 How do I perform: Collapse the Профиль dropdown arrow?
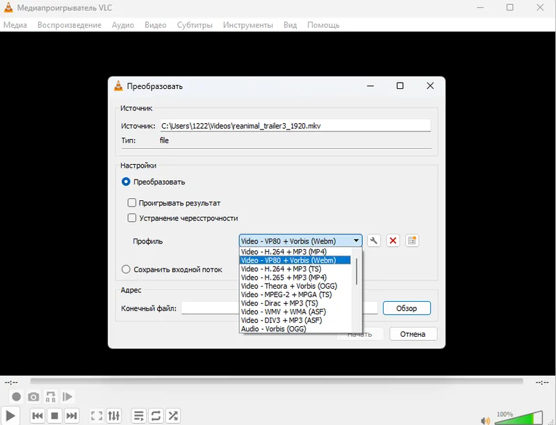click(356, 241)
